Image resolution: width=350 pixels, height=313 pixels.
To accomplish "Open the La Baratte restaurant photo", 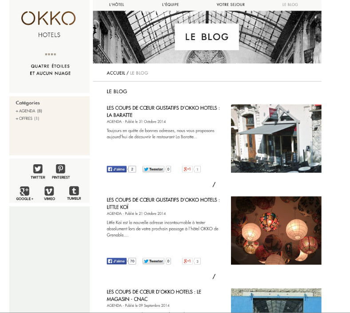I will [276, 139].
